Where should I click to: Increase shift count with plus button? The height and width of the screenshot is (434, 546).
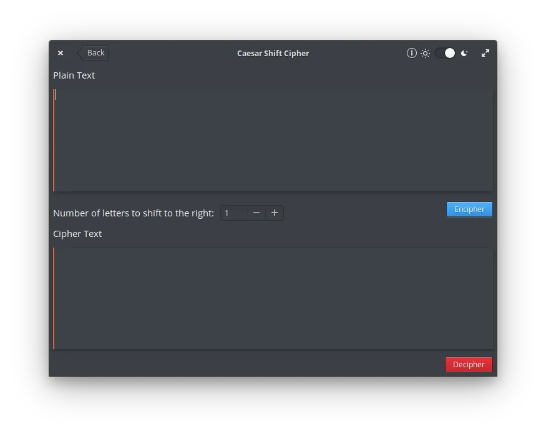(x=274, y=213)
